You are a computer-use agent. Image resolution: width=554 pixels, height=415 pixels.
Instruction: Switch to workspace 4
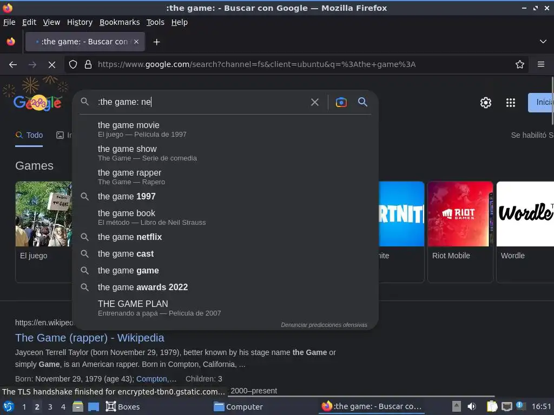tap(63, 407)
